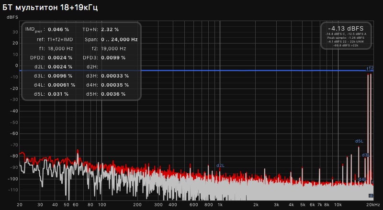This screenshot has width=383, height=210.
Task: Select the TD+N value 2.32 %
Action: 110,30
